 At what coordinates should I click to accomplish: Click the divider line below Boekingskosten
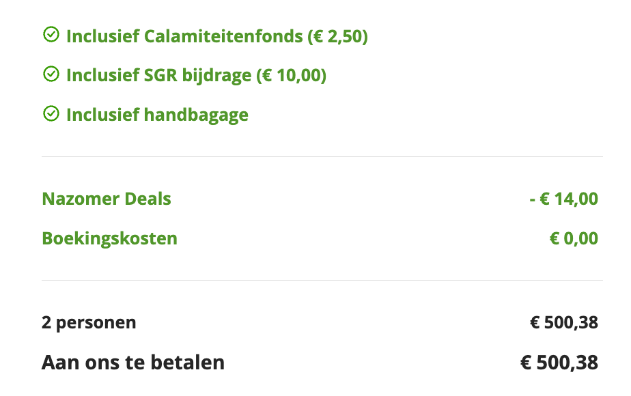pos(322,280)
